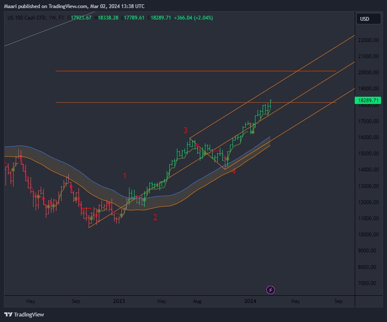Click the red wave label 1
The height and width of the screenshot is (322, 387).
125,176
